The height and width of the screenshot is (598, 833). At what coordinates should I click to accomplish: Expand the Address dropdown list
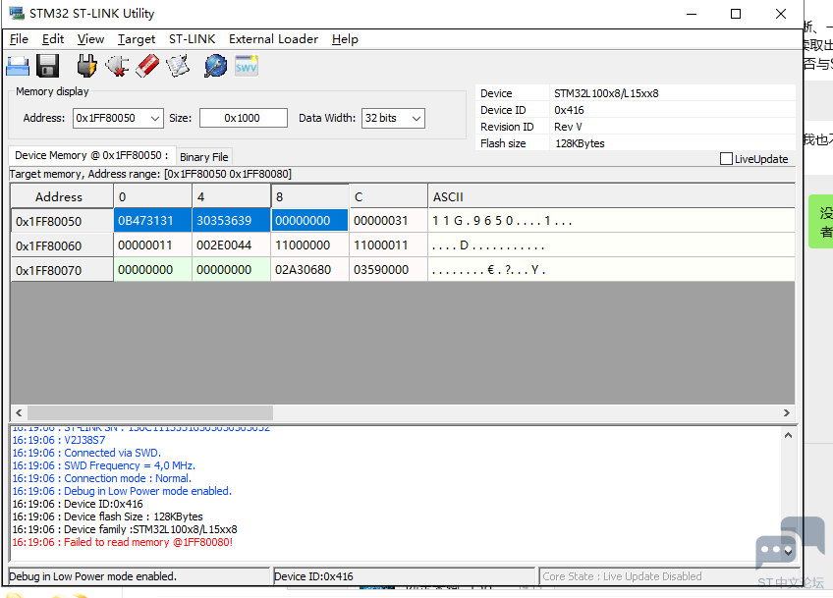pyautogui.click(x=154, y=119)
